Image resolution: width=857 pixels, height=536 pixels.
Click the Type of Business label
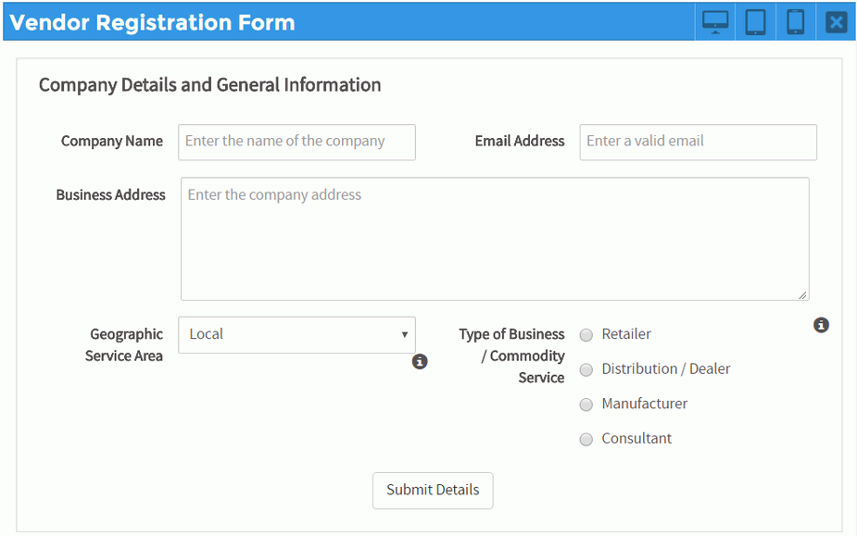point(512,355)
